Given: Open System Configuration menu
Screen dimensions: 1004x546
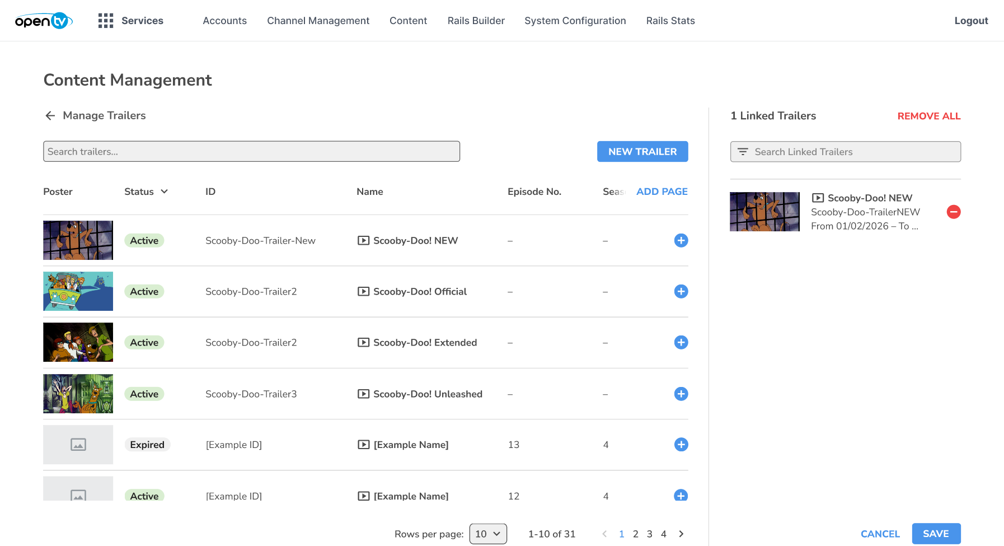Looking at the screenshot, I should pos(575,21).
